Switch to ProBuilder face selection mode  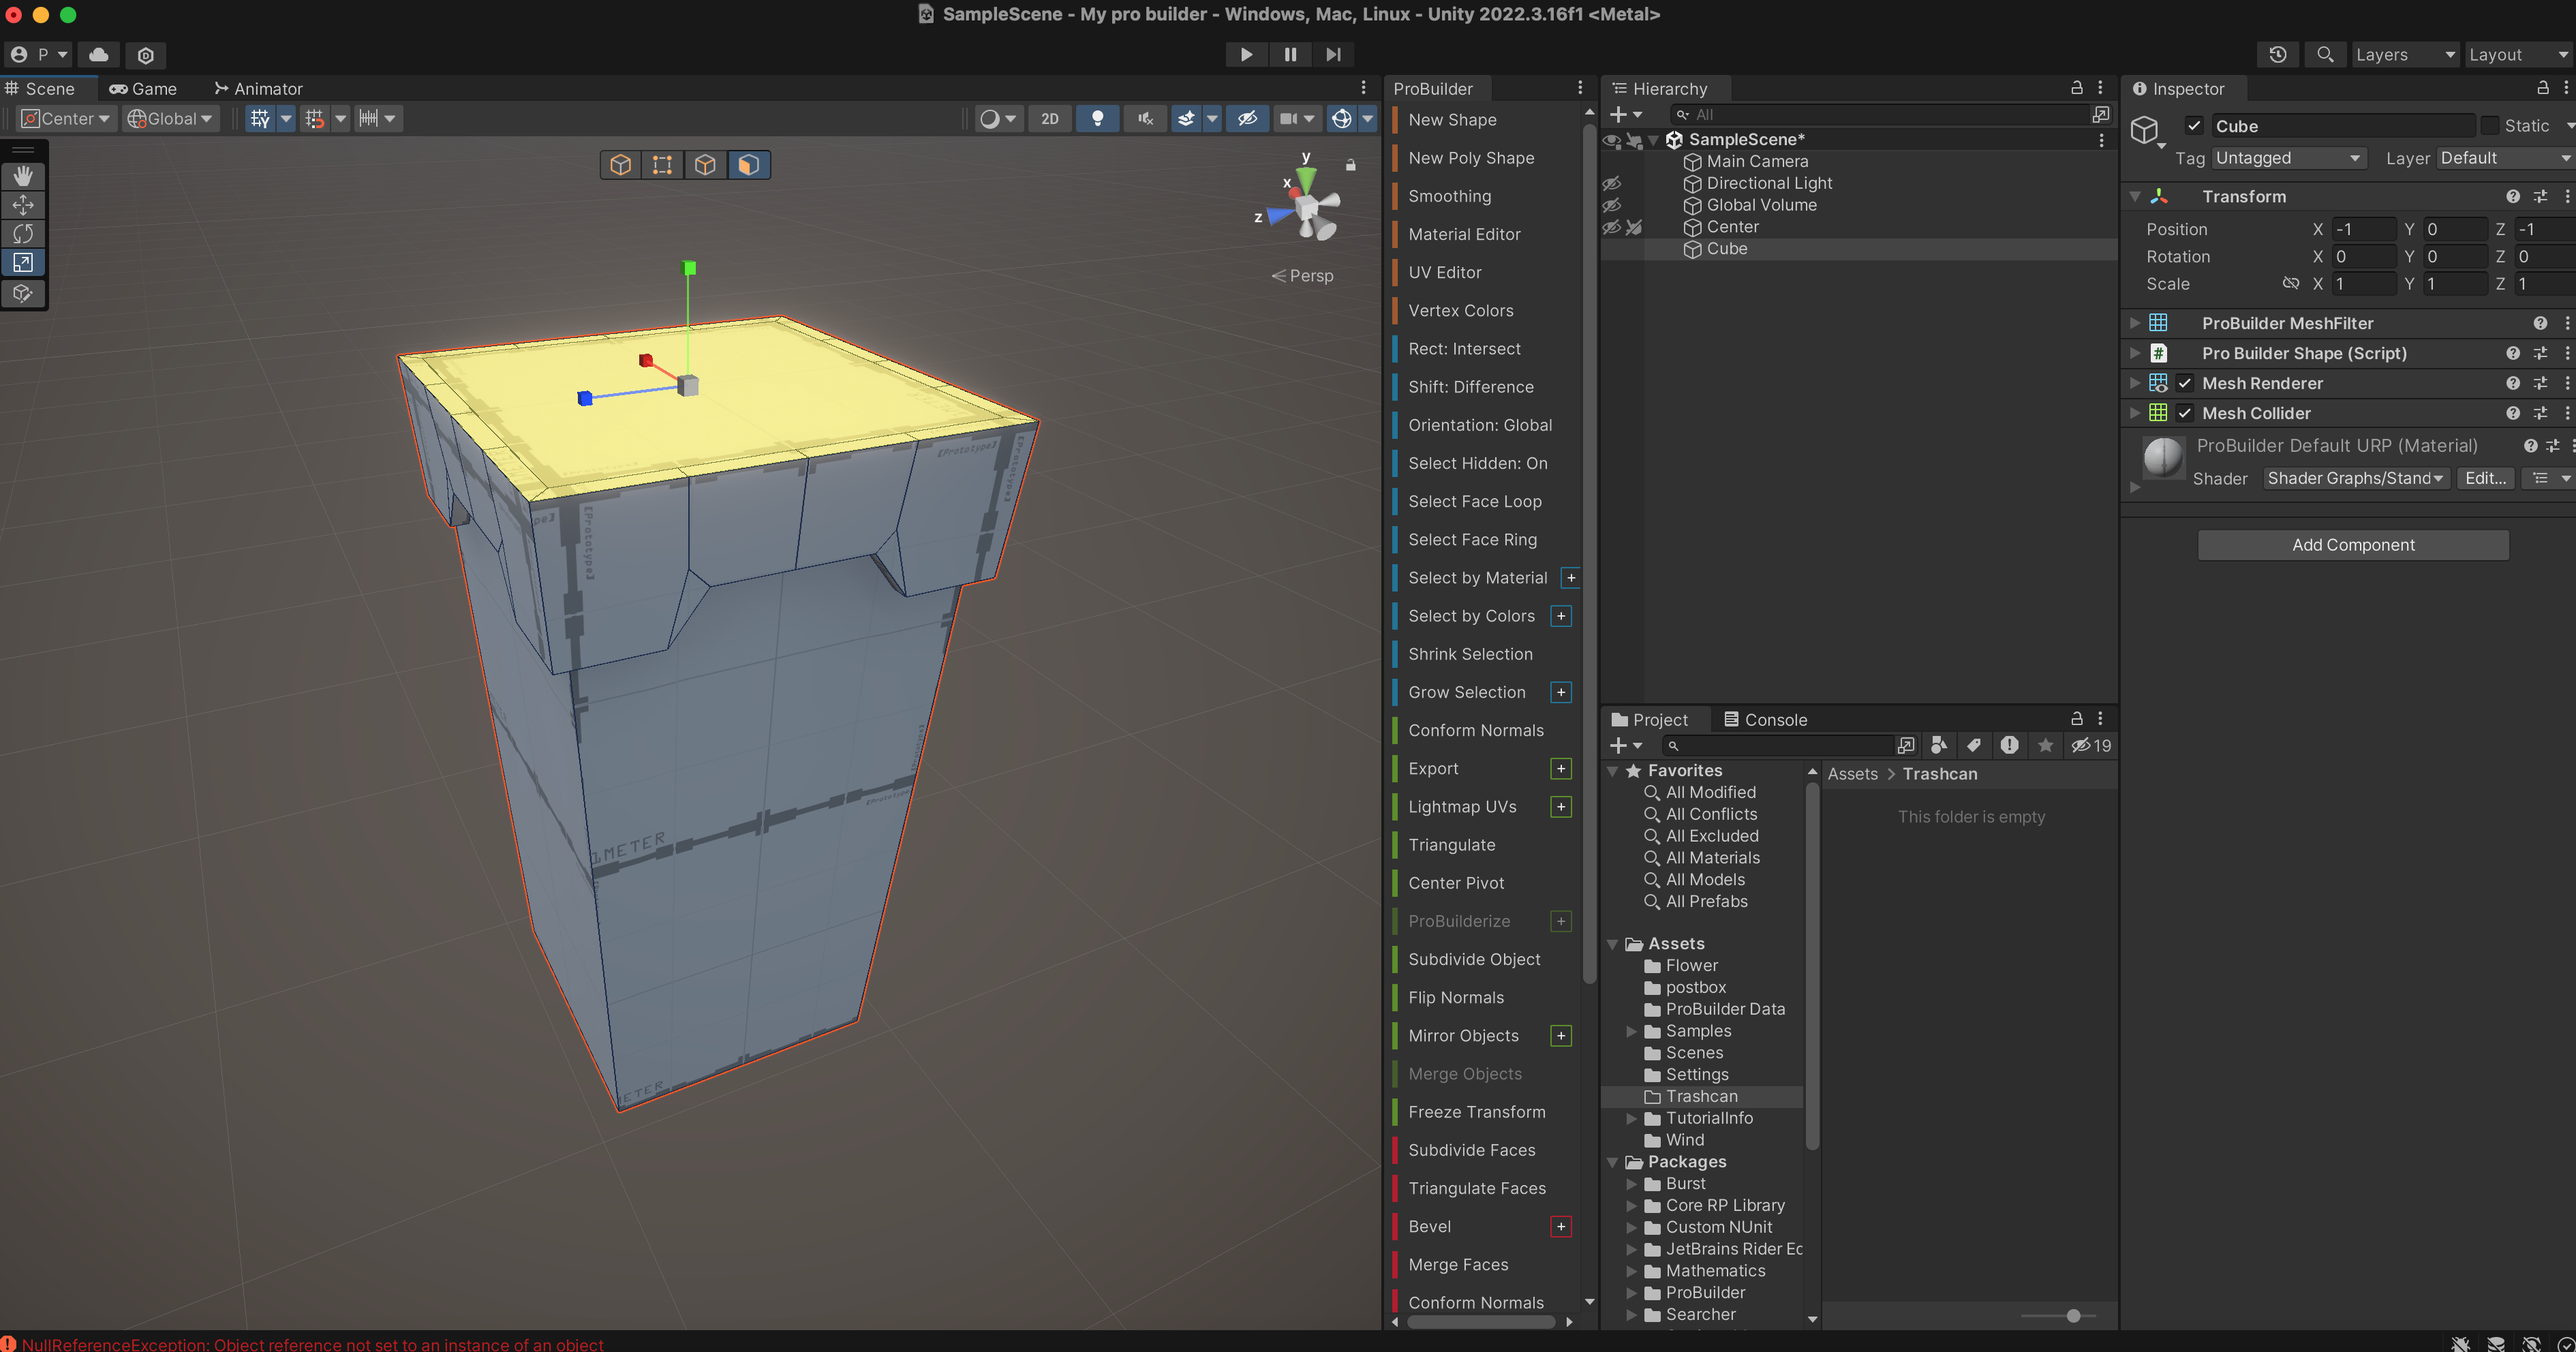pyautogui.click(x=748, y=165)
